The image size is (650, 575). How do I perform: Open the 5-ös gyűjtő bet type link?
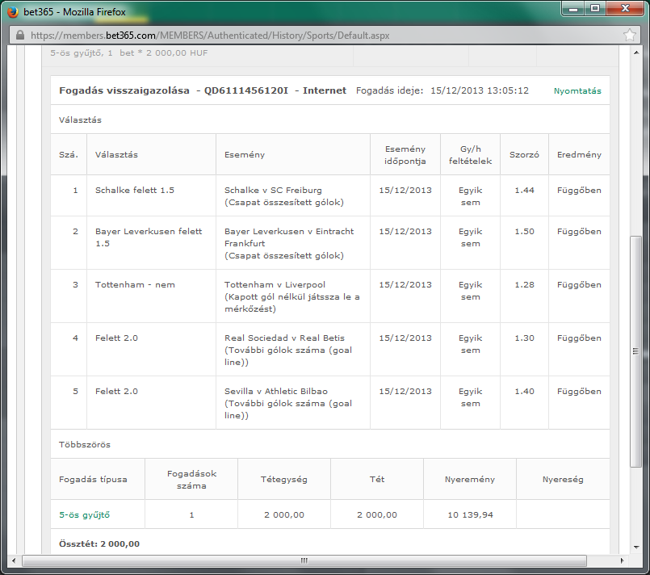pyautogui.click(x=85, y=515)
